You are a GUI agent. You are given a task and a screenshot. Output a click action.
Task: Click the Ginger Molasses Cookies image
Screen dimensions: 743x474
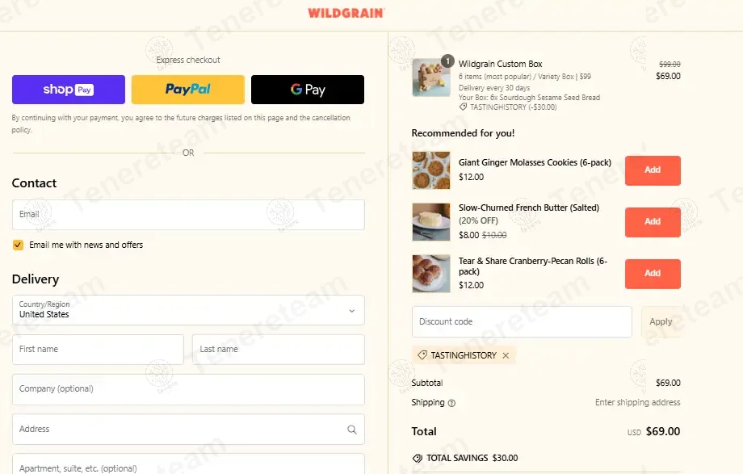pyautogui.click(x=431, y=170)
